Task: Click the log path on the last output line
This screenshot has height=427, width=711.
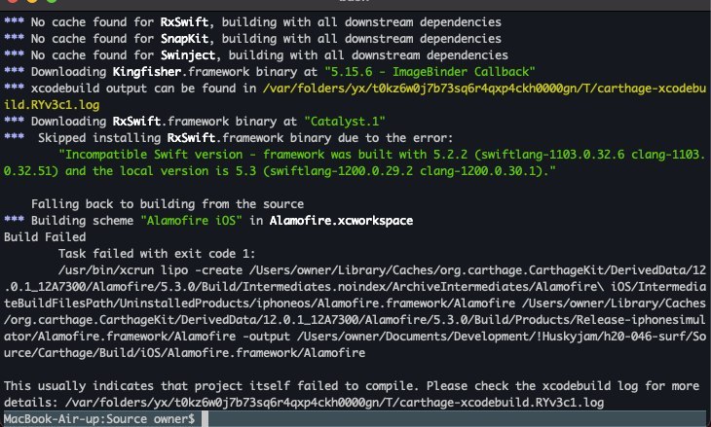Action: pyautogui.click(x=334, y=402)
